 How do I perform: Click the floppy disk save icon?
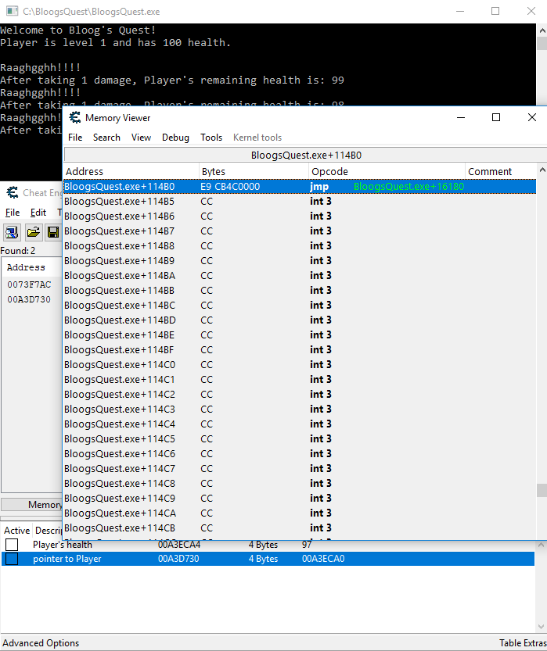(52, 232)
